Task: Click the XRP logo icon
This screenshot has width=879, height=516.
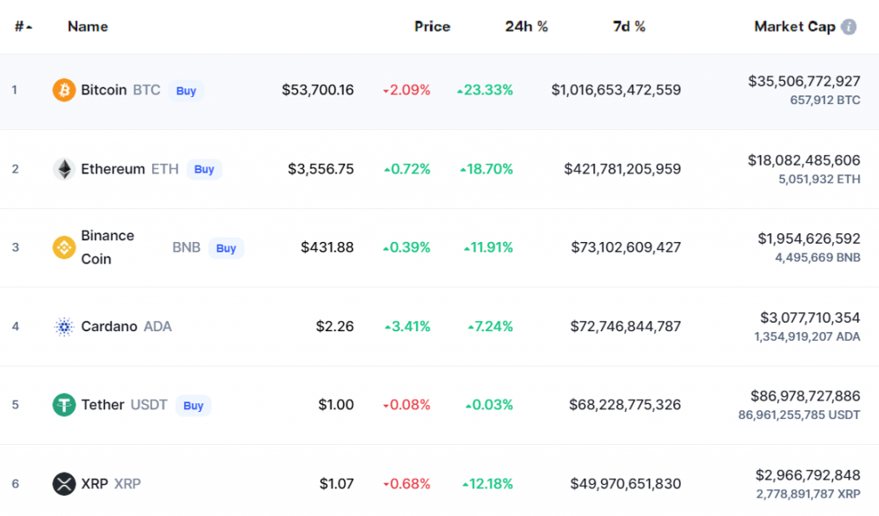Action: point(64,484)
